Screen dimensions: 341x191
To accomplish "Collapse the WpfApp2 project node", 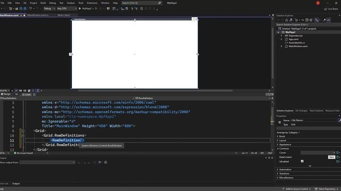I will click(x=278, y=32).
